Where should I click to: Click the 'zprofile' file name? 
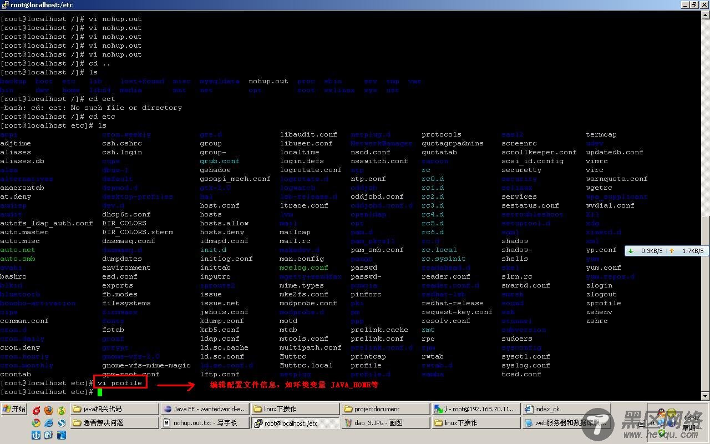(x=603, y=303)
